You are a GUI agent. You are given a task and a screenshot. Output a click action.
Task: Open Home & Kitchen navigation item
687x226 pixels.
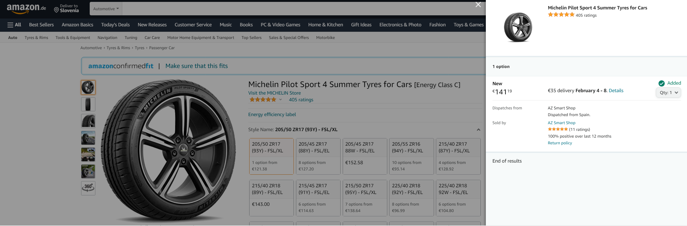tap(326, 25)
